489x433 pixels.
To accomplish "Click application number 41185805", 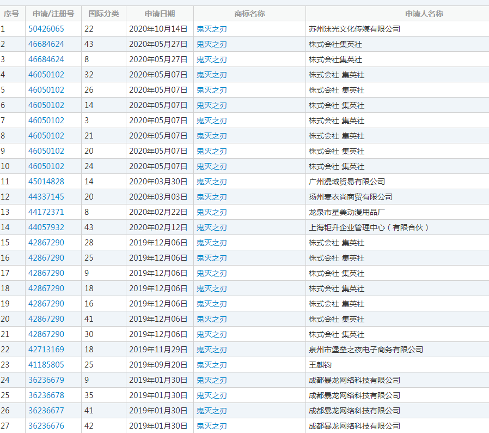I will [46, 365].
